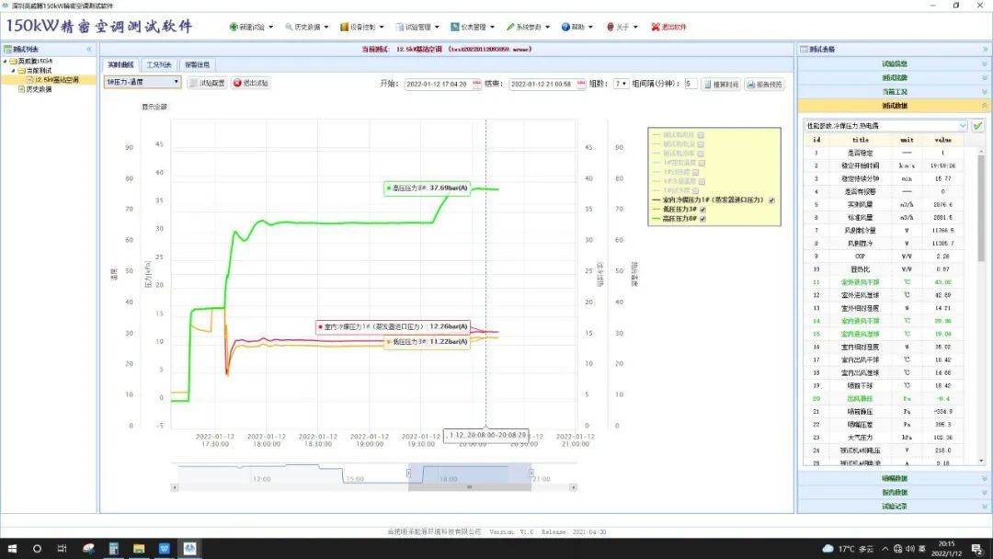The height and width of the screenshot is (559, 993).
Task: Untick the 室内冷媒压力1# legend checkbox
Action: tap(772, 200)
